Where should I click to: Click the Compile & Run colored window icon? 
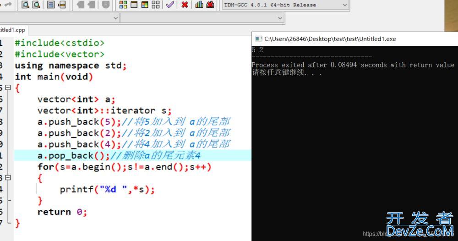click(145, 5)
